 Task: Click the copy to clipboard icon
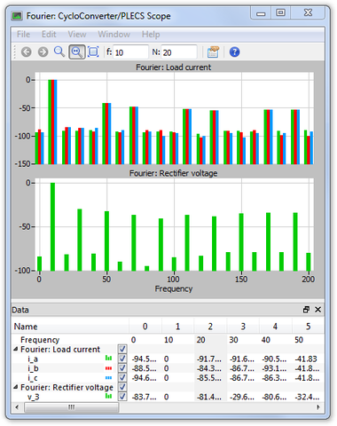point(213,51)
